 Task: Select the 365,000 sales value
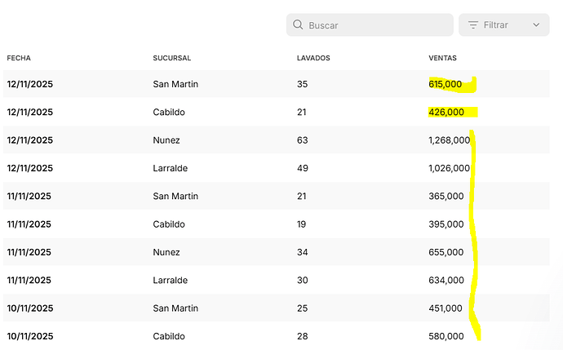pyautogui.click(x=446, y=196)
